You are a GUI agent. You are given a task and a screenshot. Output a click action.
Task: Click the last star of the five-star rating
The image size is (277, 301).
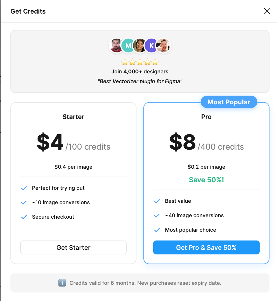click(155, 62)
